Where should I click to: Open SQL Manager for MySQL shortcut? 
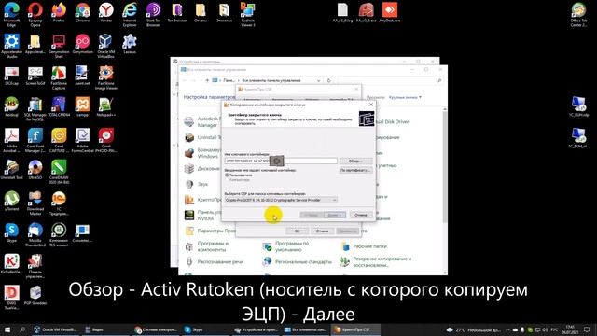(x=35, y=109)
